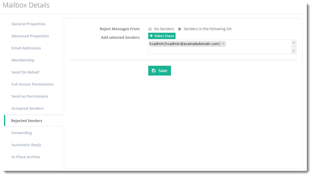The image size is (313, 177).
Task: Switch to Advanced Properties tab
Action: (30, 36)
